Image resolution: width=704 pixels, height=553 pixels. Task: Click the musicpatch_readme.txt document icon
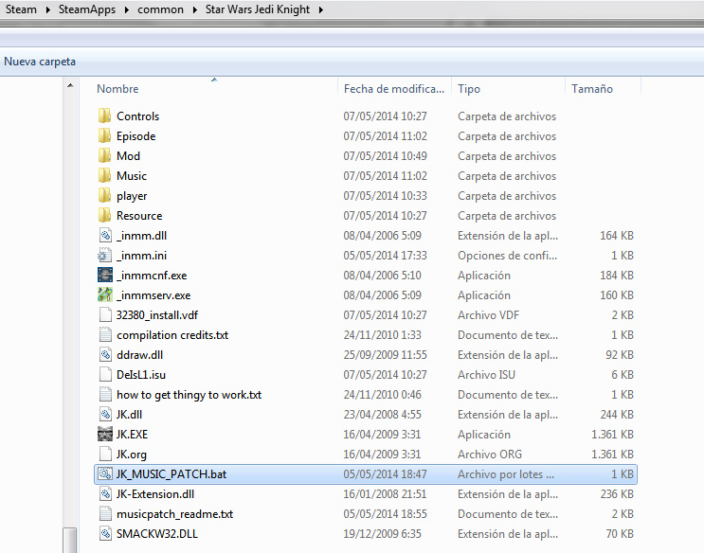(x=105, y=513)
